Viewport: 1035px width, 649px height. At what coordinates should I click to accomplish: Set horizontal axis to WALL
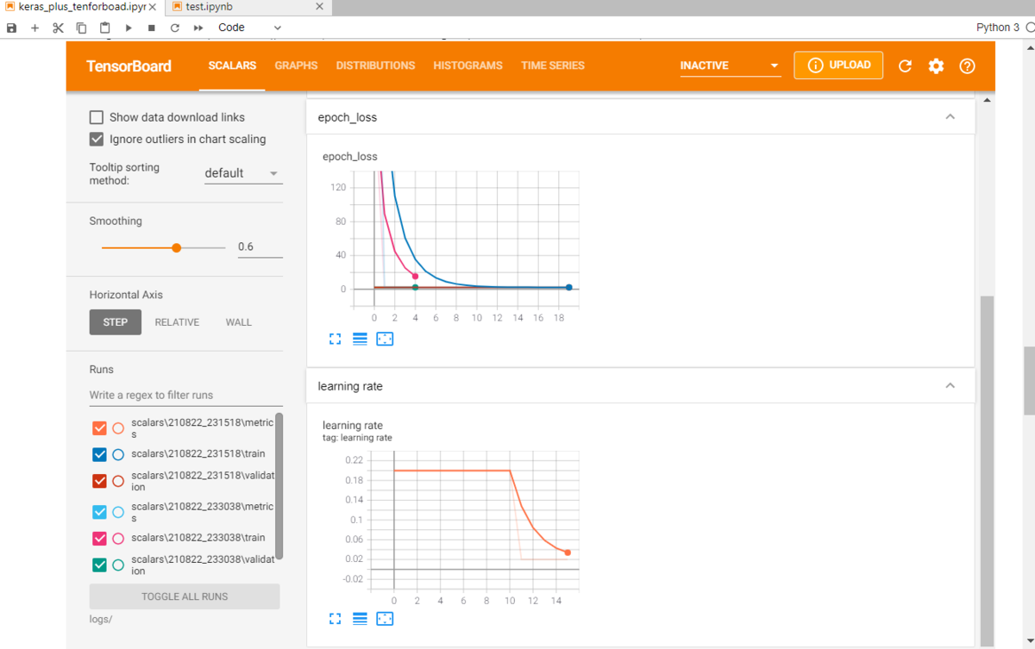pyautogui.click(x=239, y=322)
